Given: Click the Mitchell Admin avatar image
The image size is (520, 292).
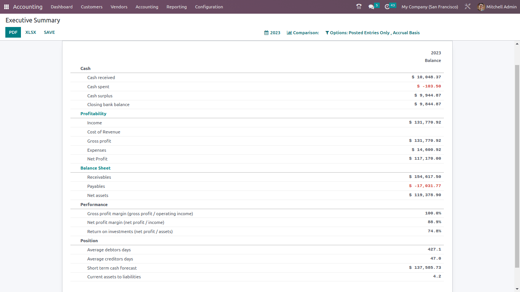Looking at the screenshot, I should pos(481,6).
